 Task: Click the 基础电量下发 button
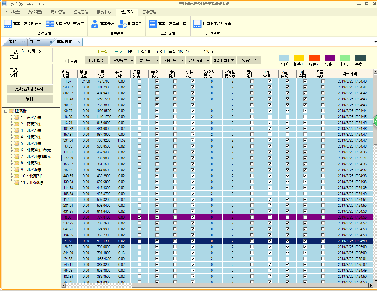point(223,61)
